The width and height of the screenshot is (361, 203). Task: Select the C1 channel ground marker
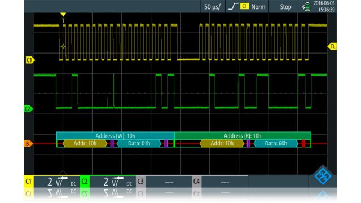(30, 60)
